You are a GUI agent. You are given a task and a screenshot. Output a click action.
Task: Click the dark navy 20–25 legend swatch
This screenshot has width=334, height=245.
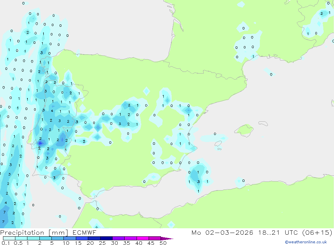pyautogui.click(x=94, y=239)
